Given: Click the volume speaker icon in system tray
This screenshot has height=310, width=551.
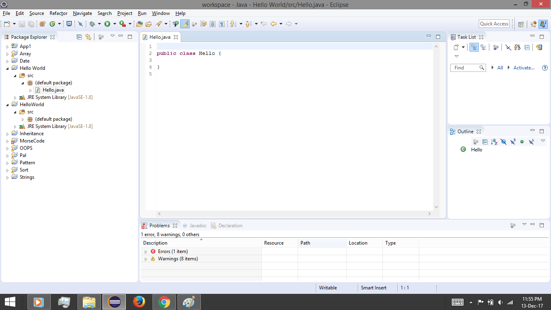Looking at the screenshot, I should coord(501,302).
